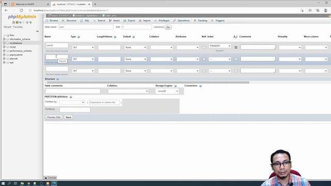The image size is (331, 186).
Task: Open Collation dropdown in second column row
Action: (161, 59)
